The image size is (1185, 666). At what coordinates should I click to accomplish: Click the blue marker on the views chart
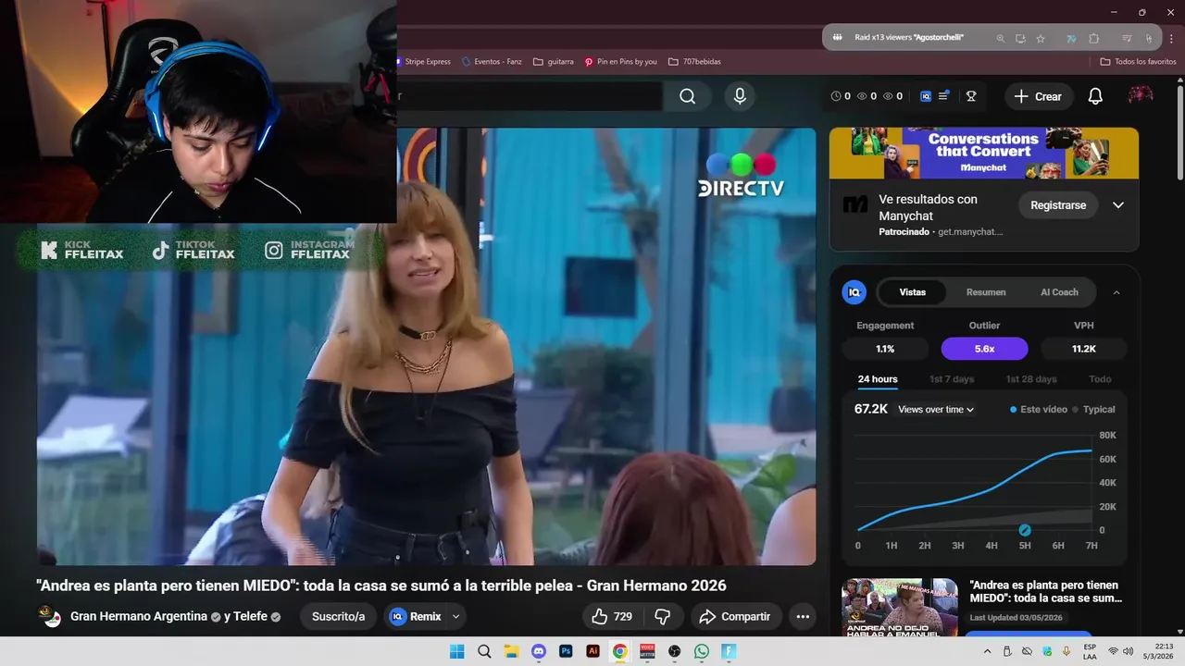pos(1025,530)
